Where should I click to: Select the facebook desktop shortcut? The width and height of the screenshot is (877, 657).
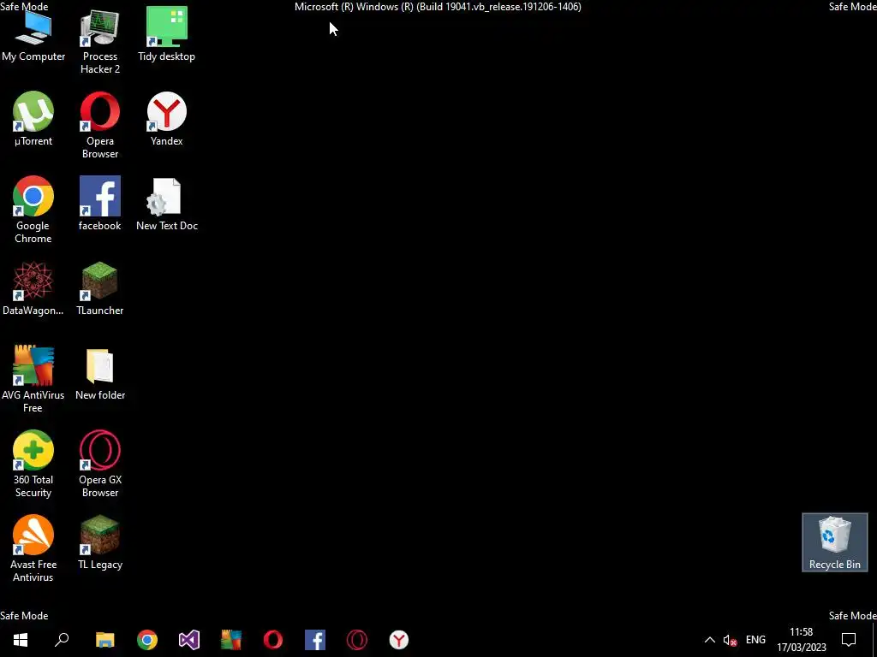(x=99, y=204)
